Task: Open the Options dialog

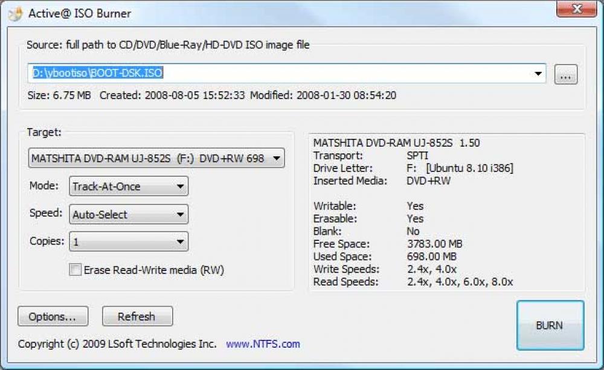Action: pos(52,316)
